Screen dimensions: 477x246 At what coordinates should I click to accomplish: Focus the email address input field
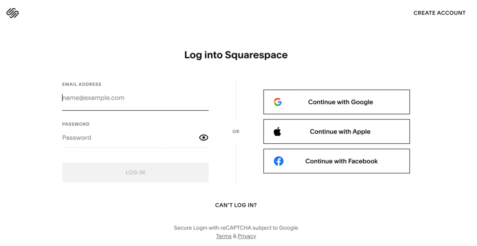pyautogui.click(x=135, y=98)
